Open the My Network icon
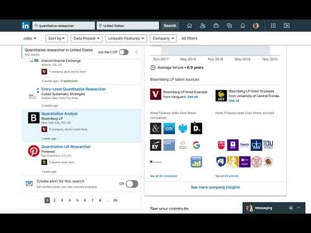The image size is (311, 233). pyautogui.click(x=203, y=26)
